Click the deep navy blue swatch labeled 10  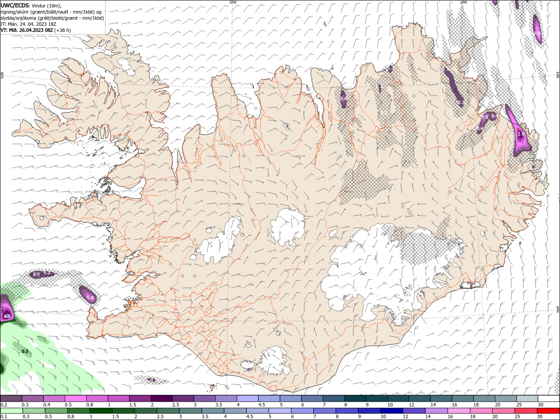391,411
